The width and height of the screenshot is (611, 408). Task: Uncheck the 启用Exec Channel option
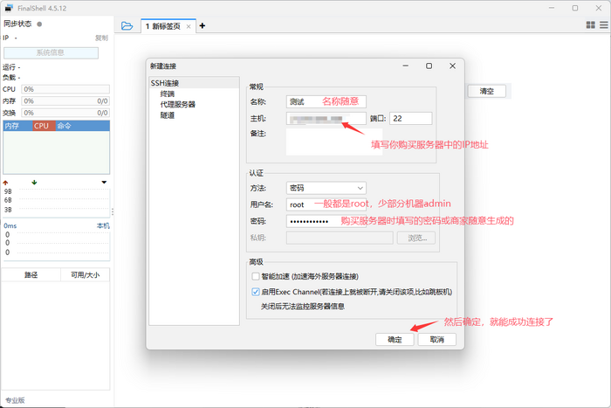pyautogui.click(x=255, y=292)
